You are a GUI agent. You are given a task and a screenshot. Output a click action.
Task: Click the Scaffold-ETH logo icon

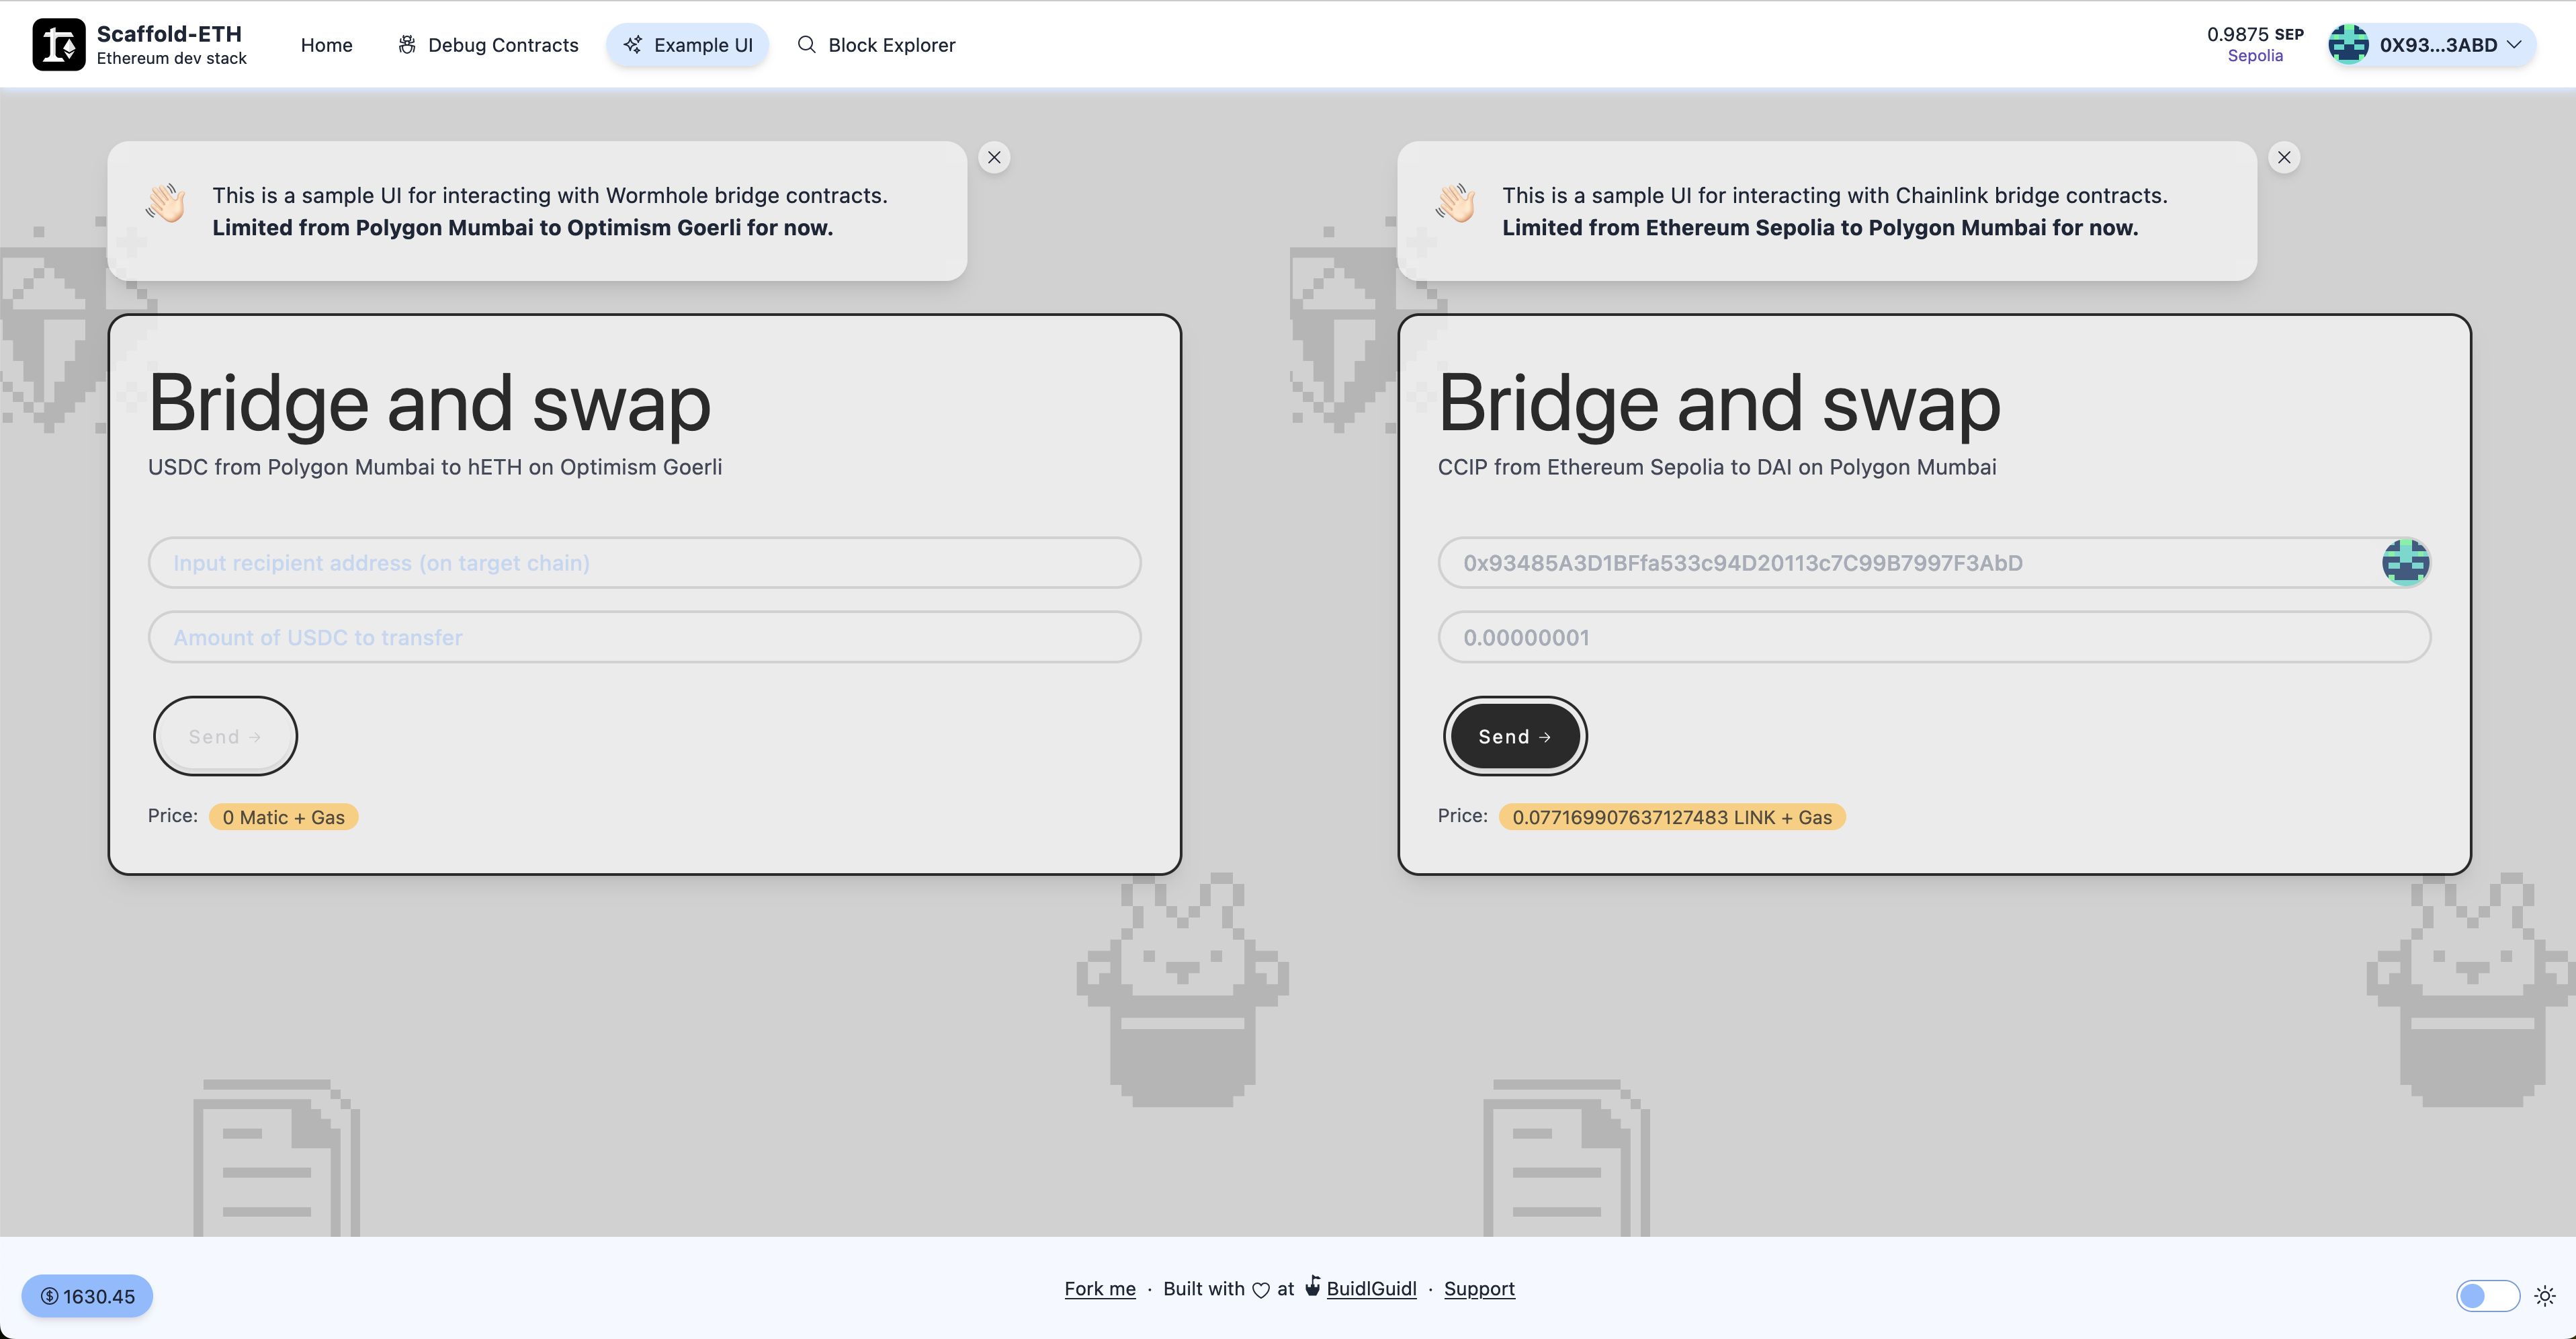[59, 45]
